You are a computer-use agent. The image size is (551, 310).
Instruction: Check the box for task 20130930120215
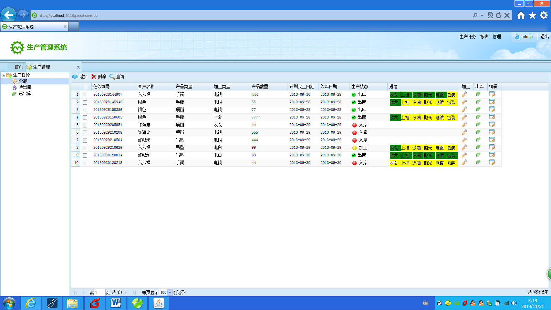tap(85, 163)
